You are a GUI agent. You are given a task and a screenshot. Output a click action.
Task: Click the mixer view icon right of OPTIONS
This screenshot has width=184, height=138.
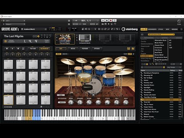[x=129, y=49]
